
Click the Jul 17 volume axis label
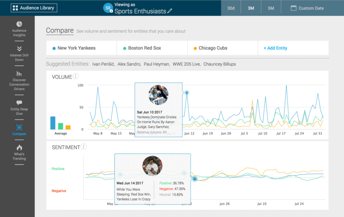[x=281, y=134]
